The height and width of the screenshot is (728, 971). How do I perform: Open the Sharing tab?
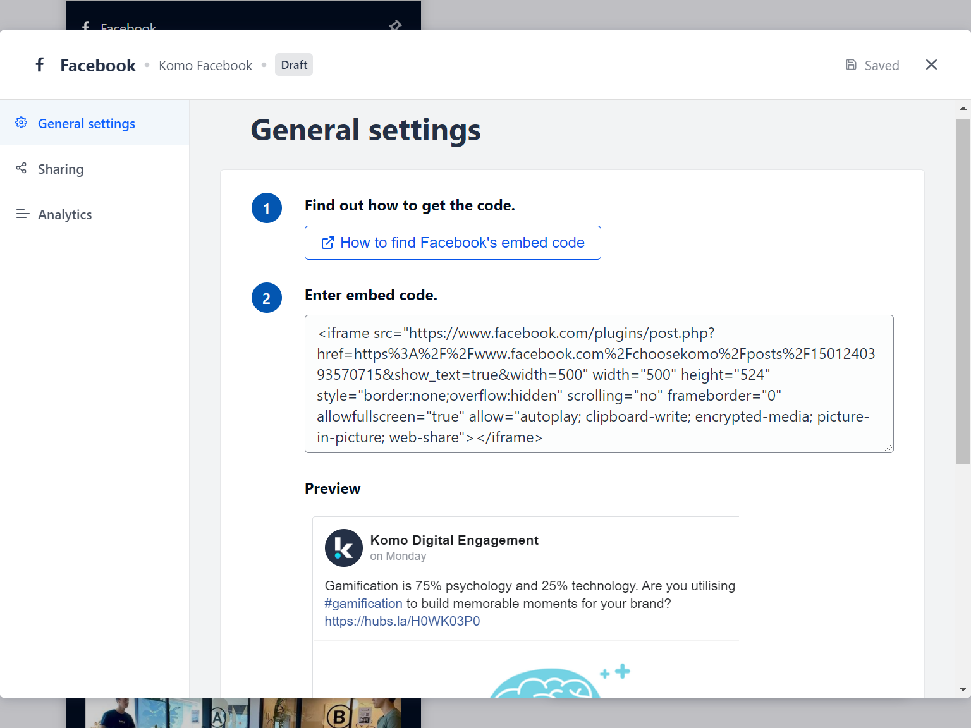click(x=61, y=169)
